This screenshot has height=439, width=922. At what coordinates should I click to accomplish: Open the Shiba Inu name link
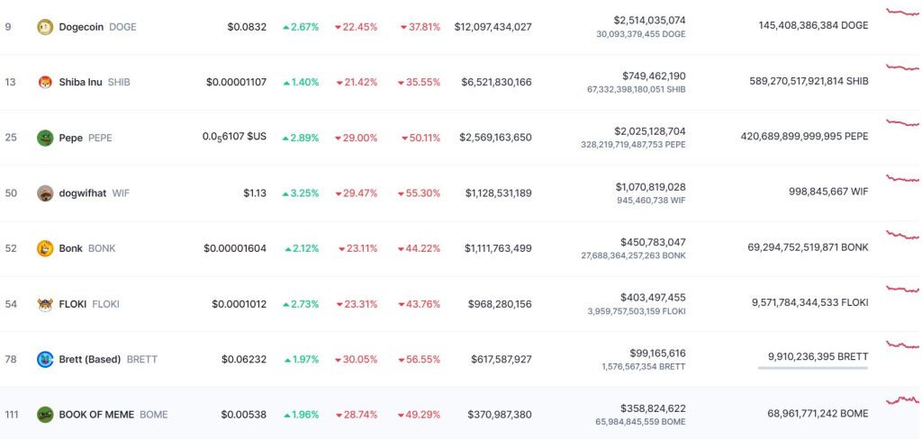80,82
